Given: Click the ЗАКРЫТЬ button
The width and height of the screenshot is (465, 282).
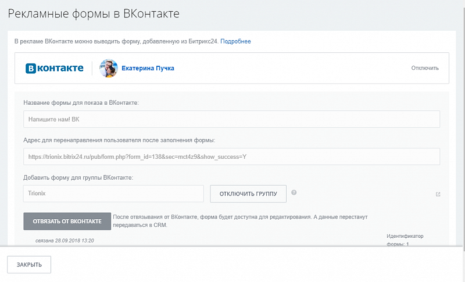Looking at the screenshot, I should 29,265.
